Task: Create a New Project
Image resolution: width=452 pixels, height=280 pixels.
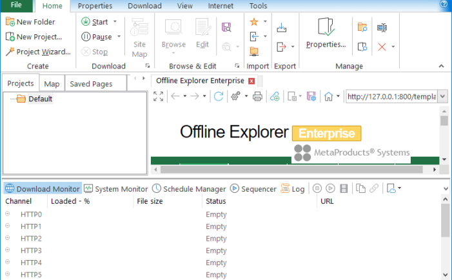Action: (x=34, y=37)
